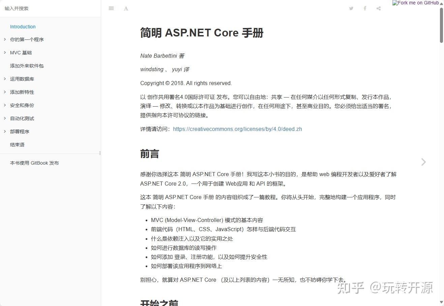444x306 pixels.
Task: Click the 如何进行数据库的读写操作 bullet item
Action: click(184, 248)
